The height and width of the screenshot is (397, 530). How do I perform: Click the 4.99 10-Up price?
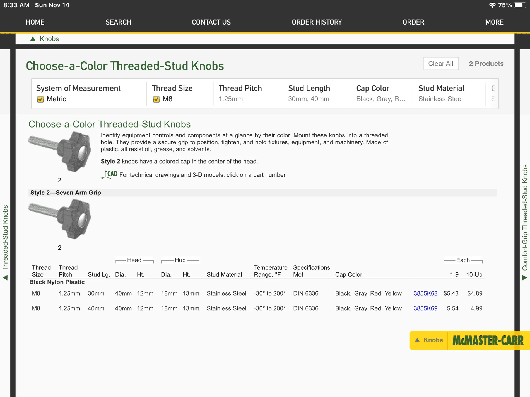476,308
